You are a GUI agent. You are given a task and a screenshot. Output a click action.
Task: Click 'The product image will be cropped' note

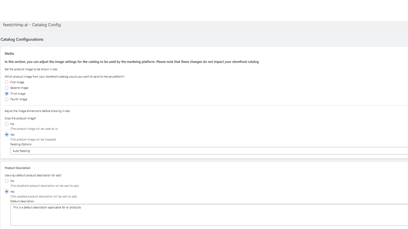click(x=33, y=140)
